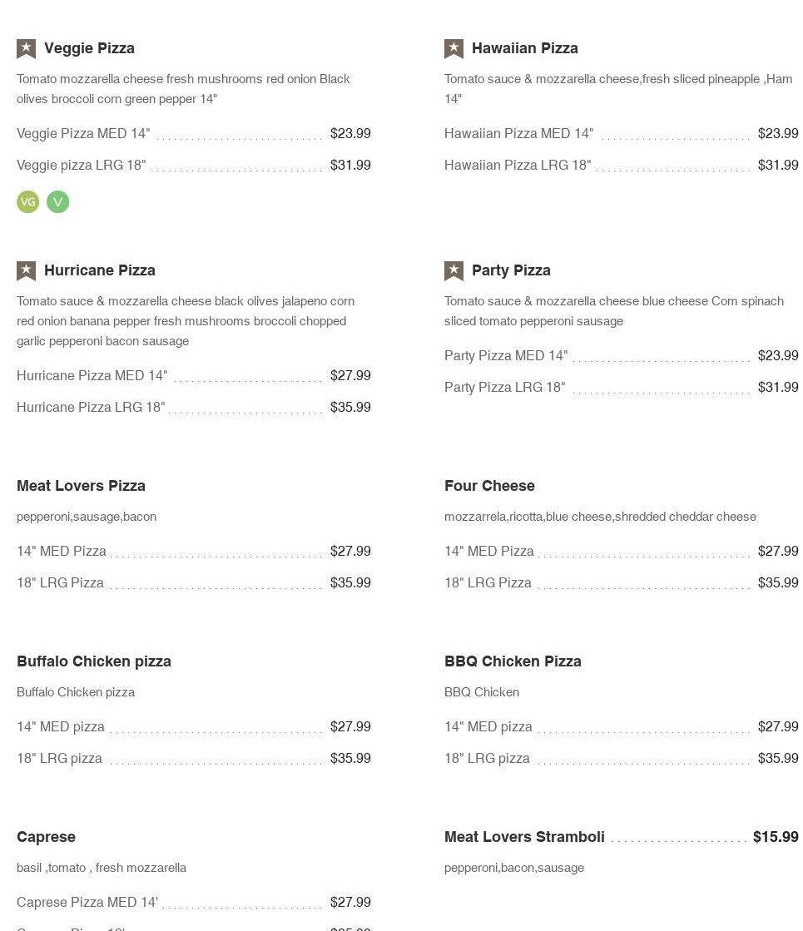This screenshot has width=803, height=931.
Task: Click the Hurricane Pizza ingredients description
Action: [x=186, y=321]
